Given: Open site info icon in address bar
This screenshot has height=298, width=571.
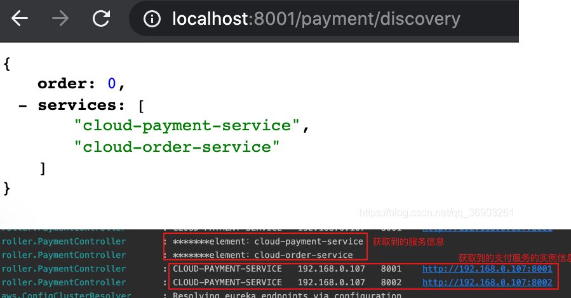Looking at the screenshot, I should (152, 18).
